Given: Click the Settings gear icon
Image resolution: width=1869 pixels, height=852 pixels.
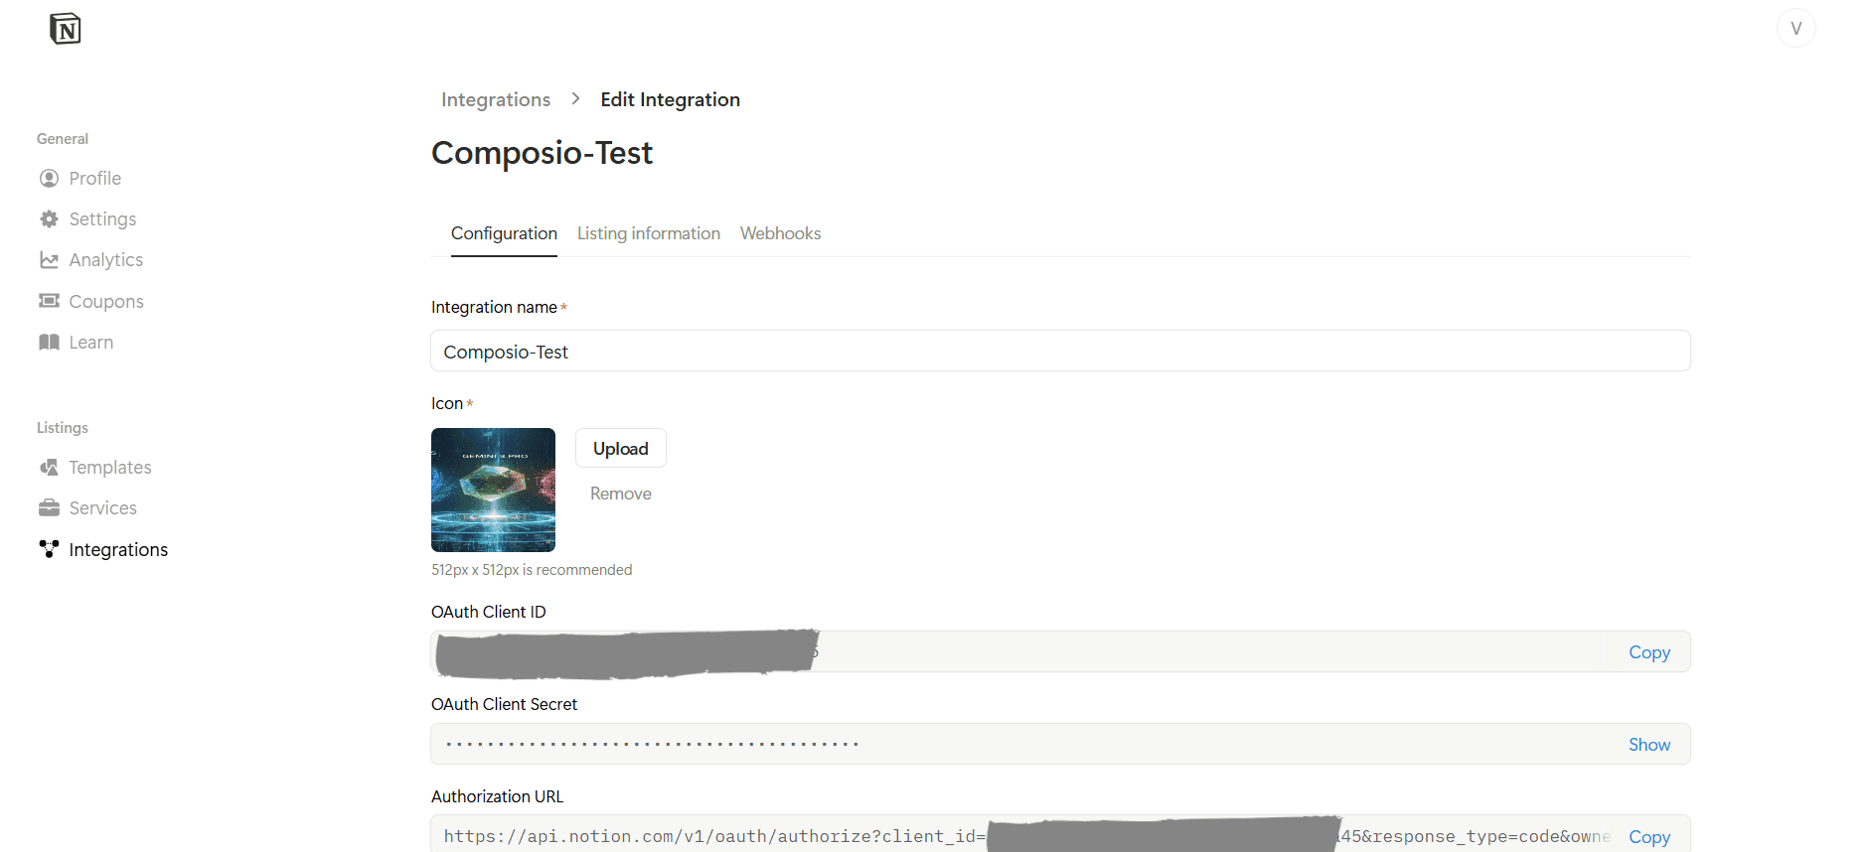Looking at the screenshot, I should click(49, 218).
